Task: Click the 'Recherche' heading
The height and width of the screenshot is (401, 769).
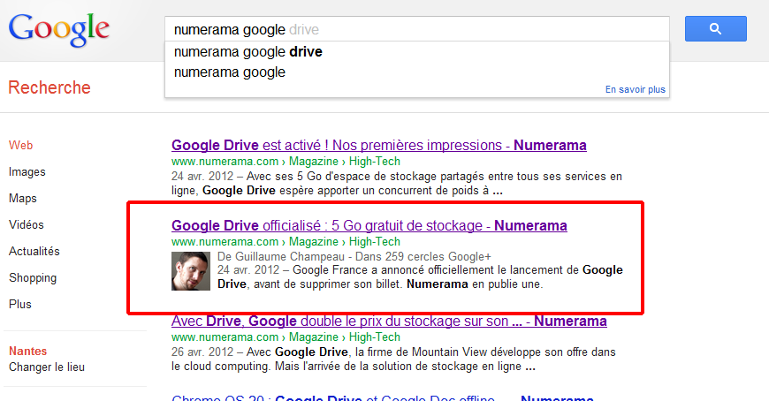Action: [x=49, y=87]
